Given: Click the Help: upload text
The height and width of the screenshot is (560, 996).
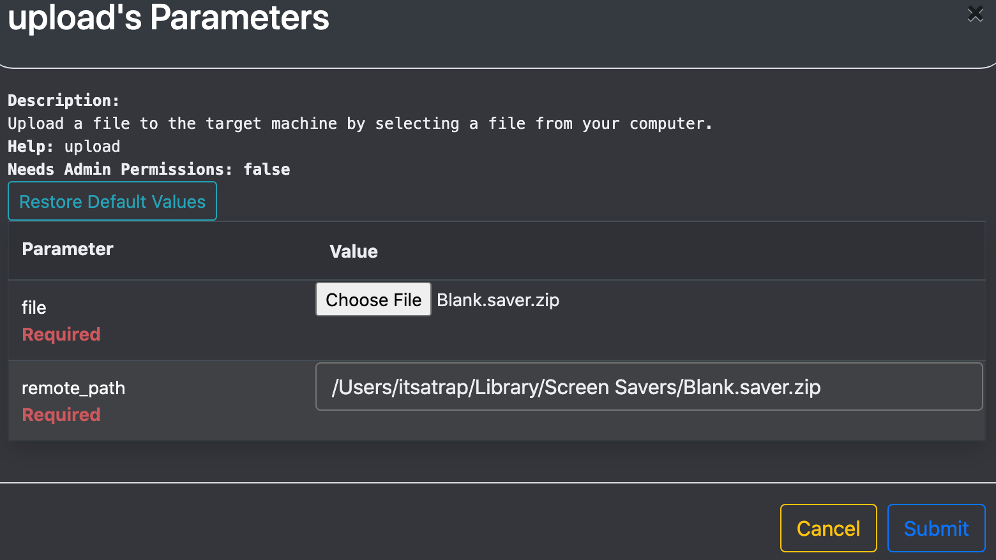Looking at the screenshot, I should (63, 146).
